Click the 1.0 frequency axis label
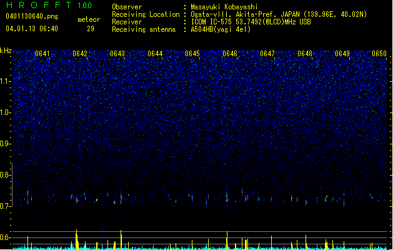This screenshot has width=393, height=250. click(5, 112)
